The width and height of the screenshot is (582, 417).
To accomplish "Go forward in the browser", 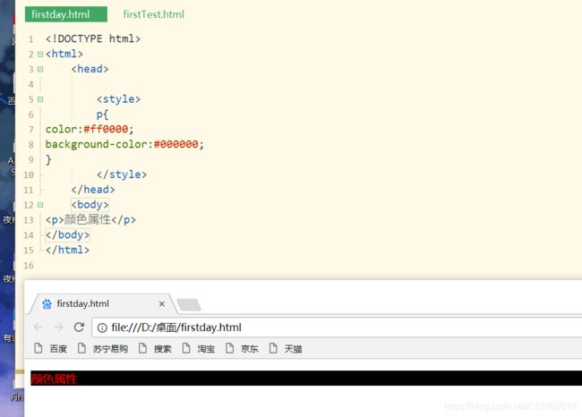I will pyautogui.click(x=58, y=328).
